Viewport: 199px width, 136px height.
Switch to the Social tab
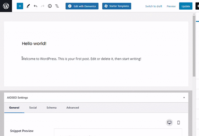point(33,108)
